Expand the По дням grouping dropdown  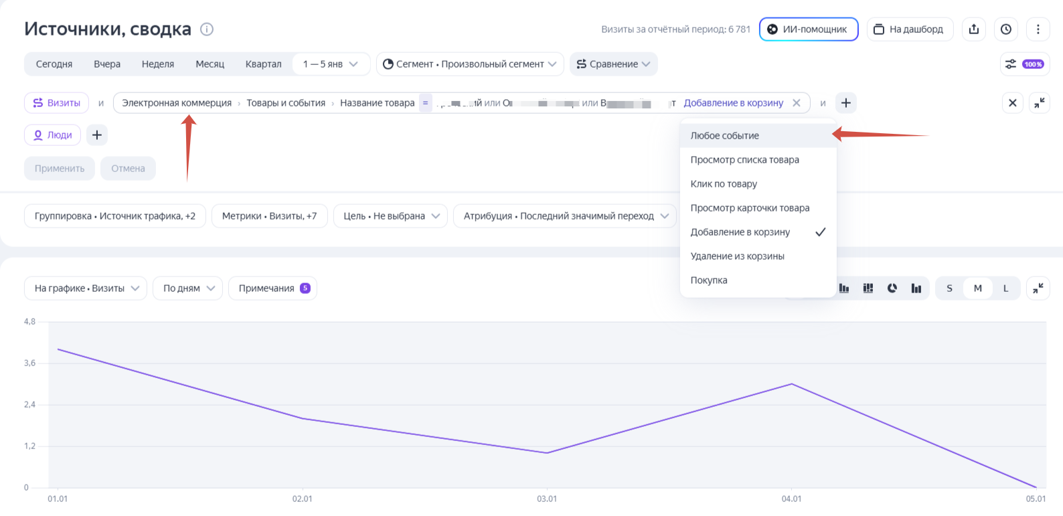point(187,288)
